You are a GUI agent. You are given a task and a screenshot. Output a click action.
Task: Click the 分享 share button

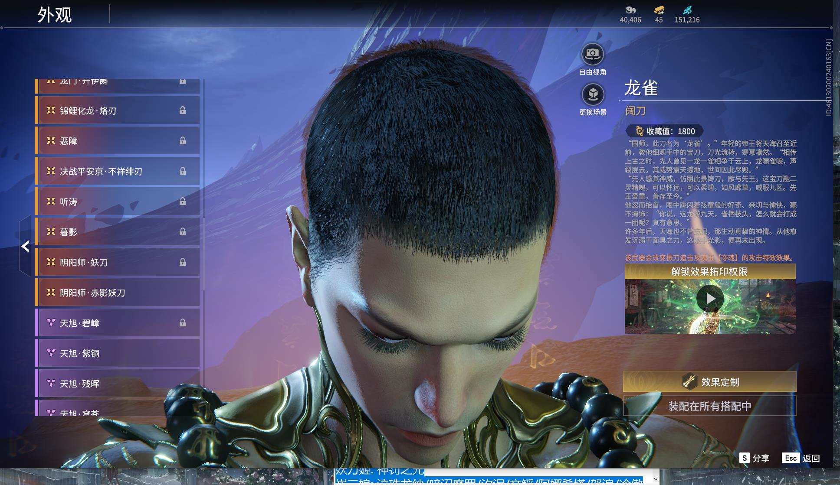point(755,458)
